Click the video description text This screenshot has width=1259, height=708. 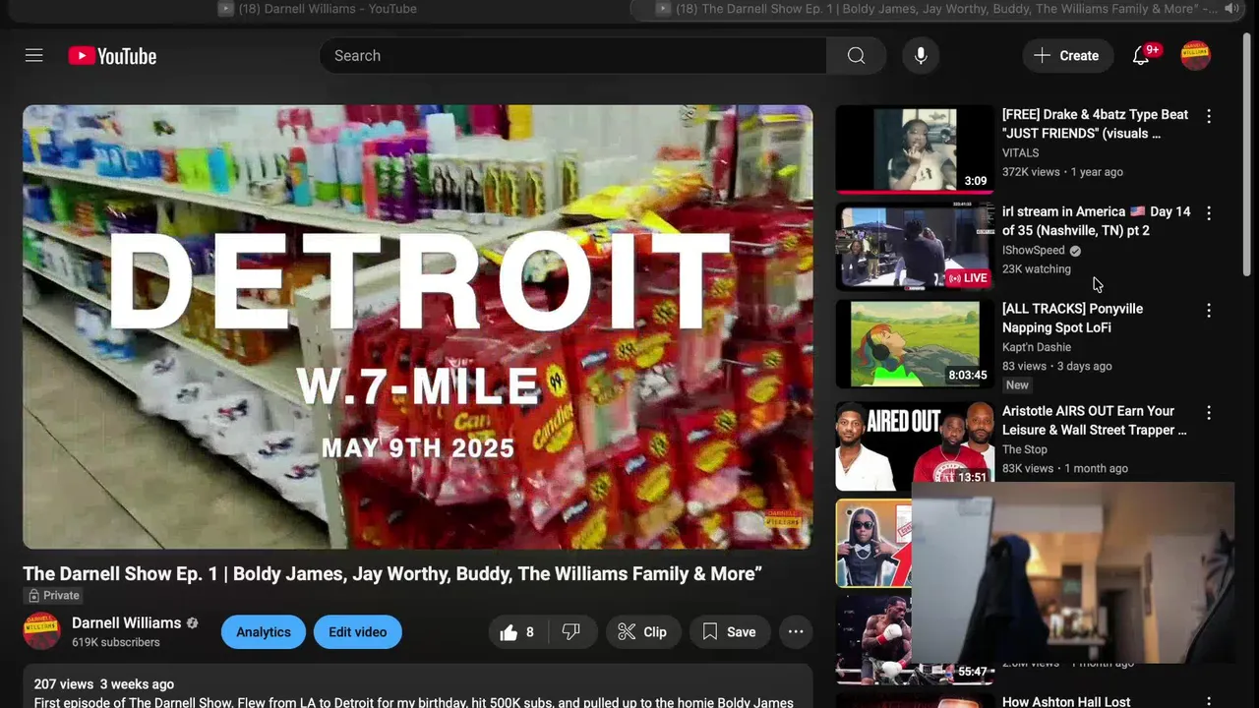tap(414, 702)
